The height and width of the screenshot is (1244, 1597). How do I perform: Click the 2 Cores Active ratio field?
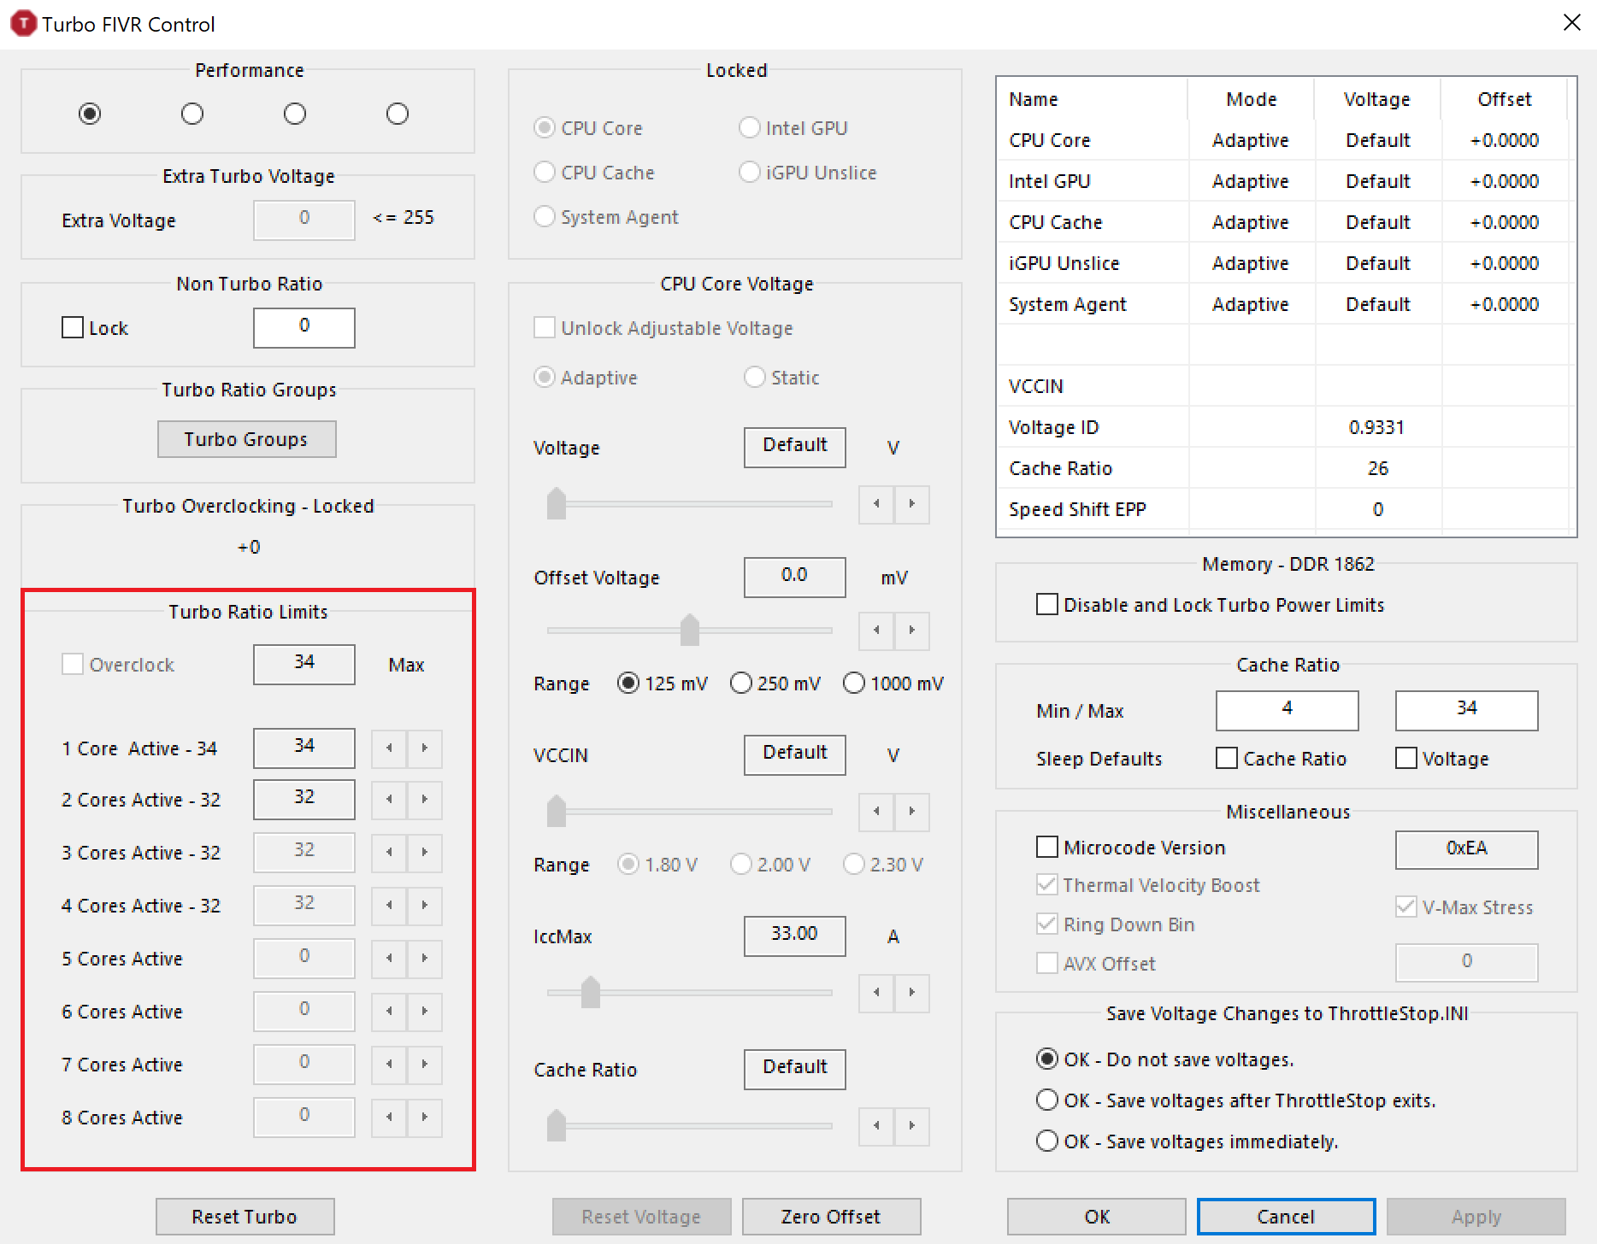coord(304,800)
